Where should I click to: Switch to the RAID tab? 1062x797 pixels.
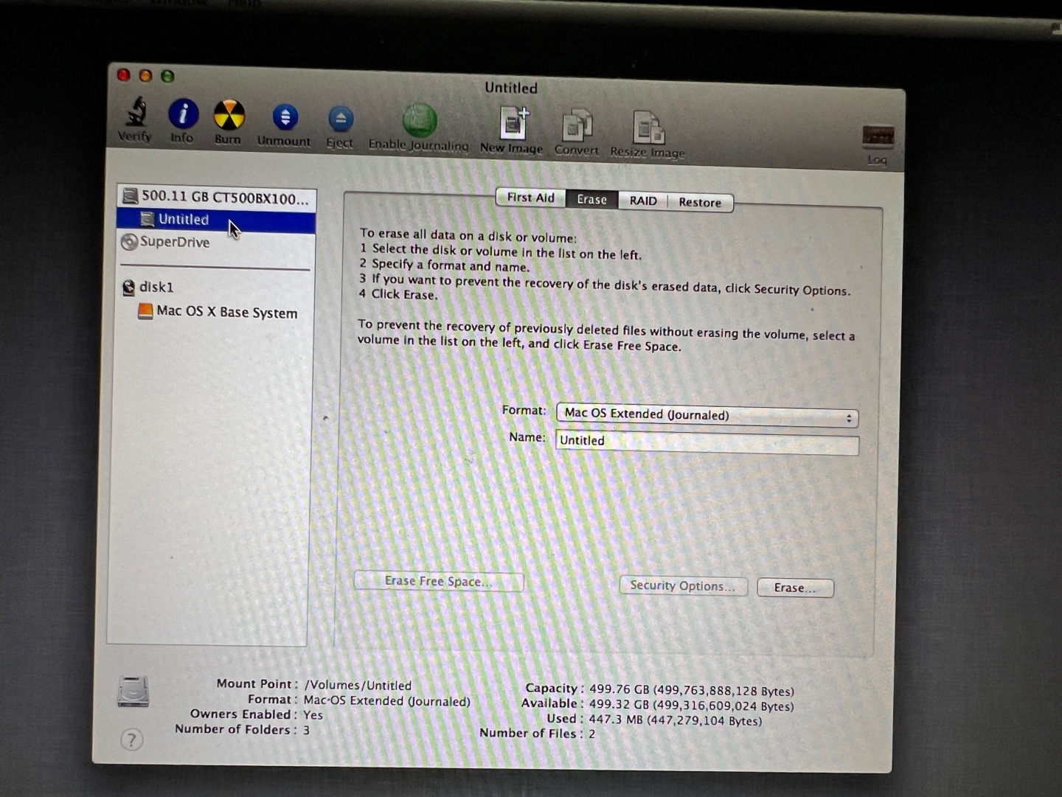point(642,201)
